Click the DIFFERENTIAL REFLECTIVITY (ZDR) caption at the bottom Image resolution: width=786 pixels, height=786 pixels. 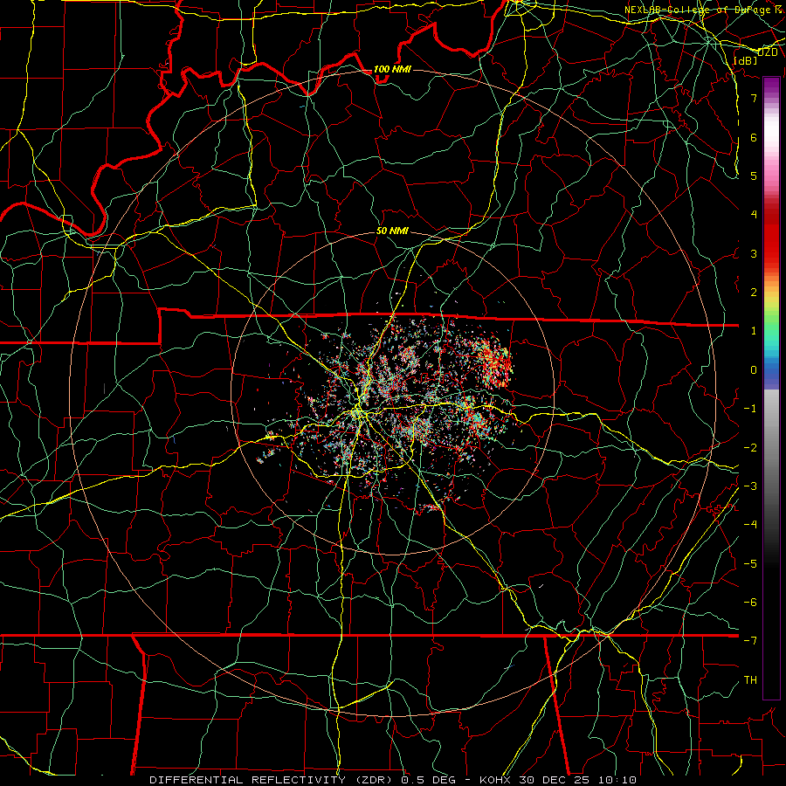pos(393,780)
